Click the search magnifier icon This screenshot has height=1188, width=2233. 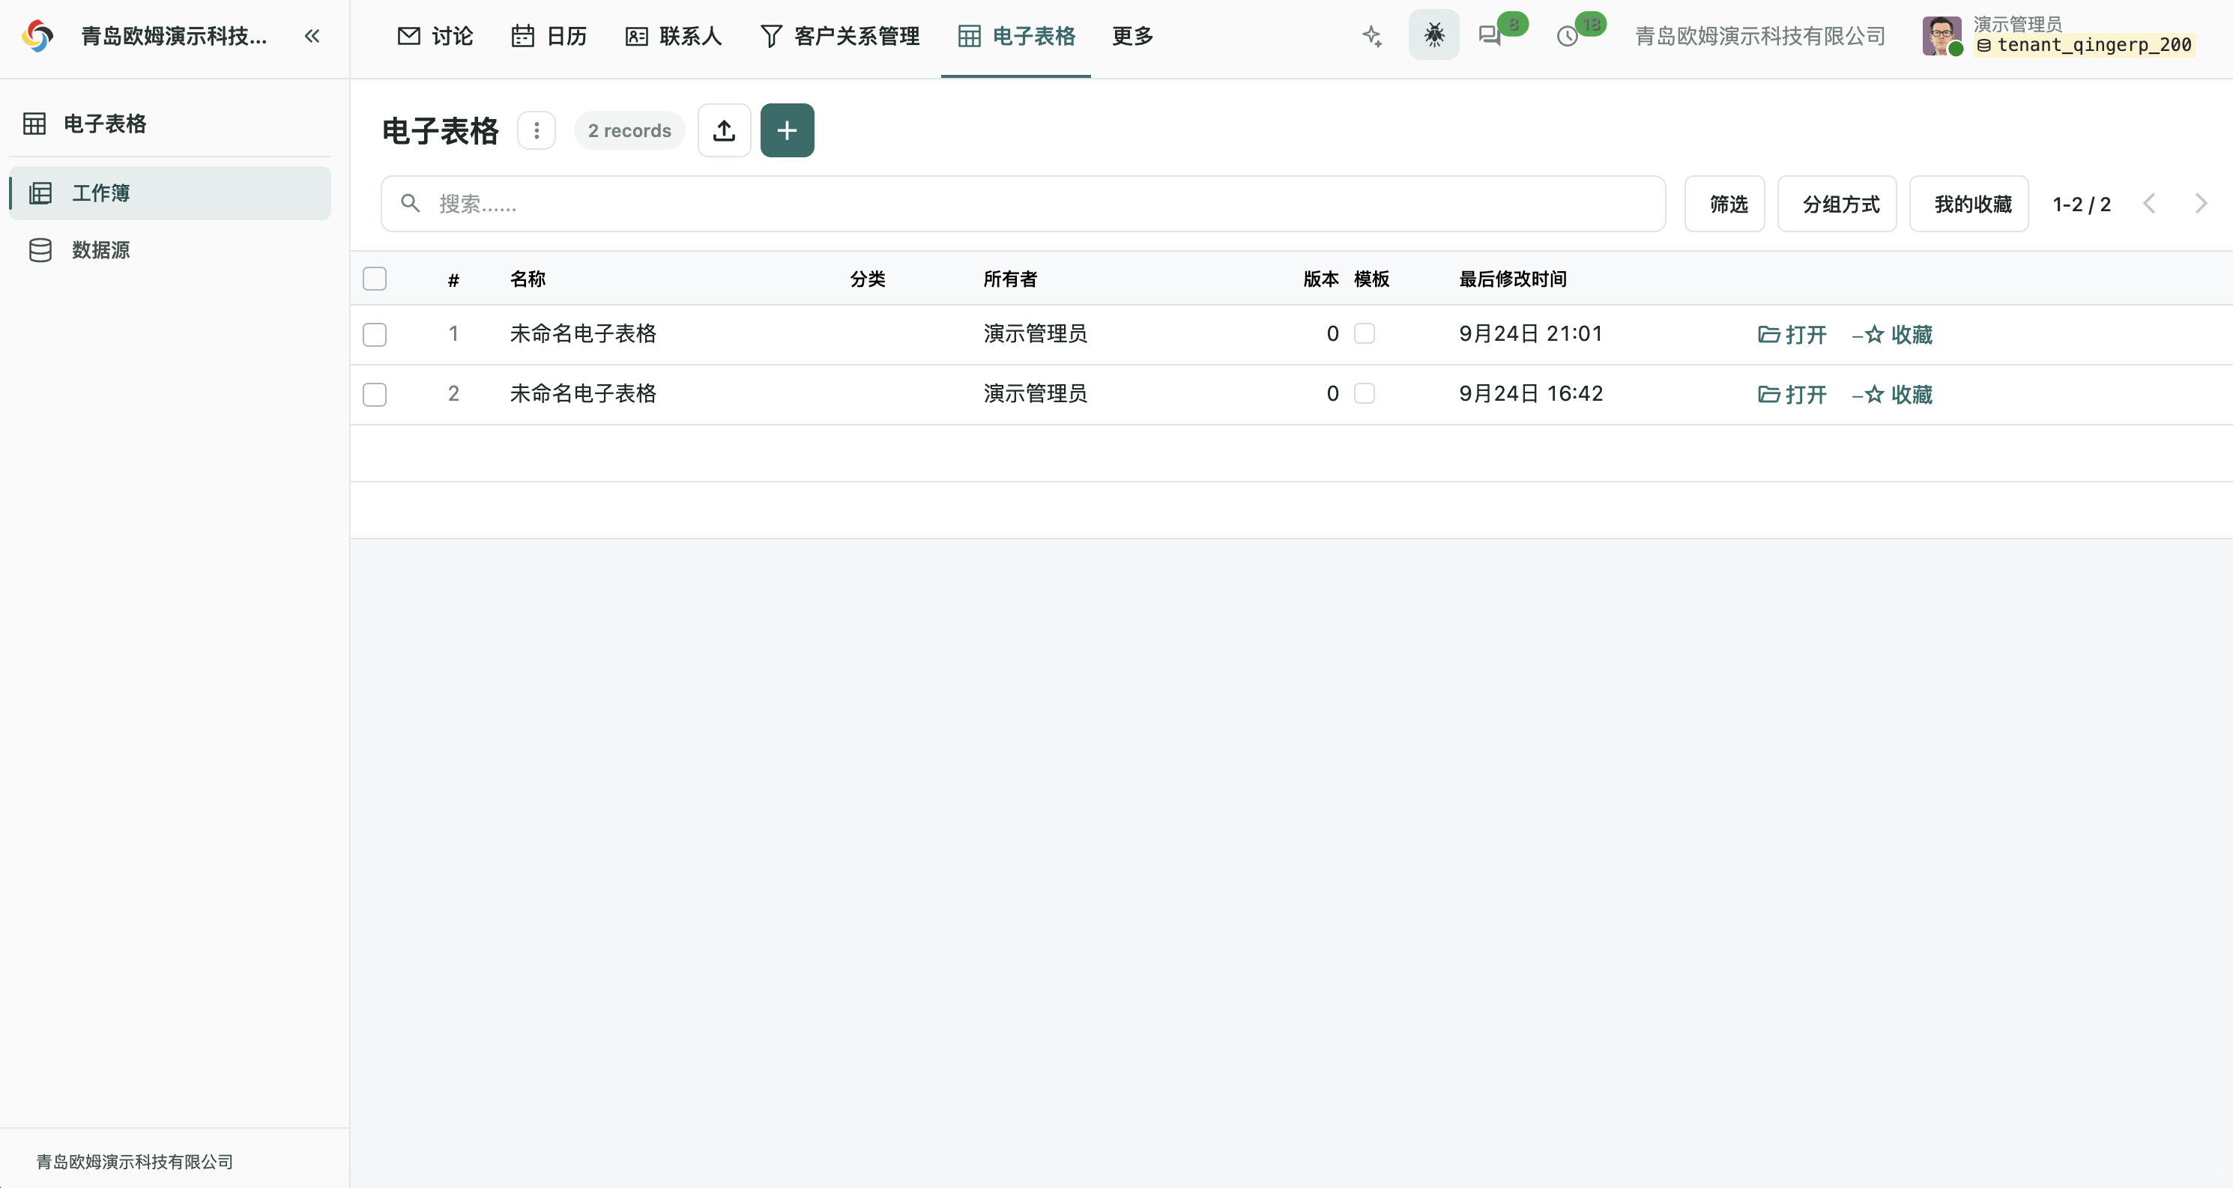coord(410,204)
